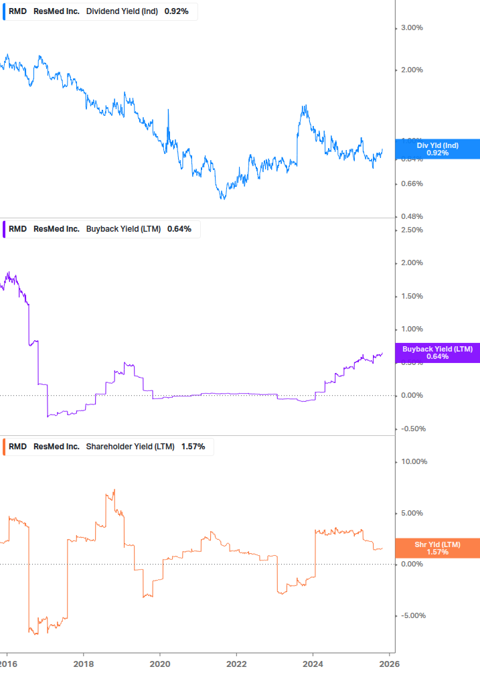Click the RMD ticker in the shareholder yield panel
Viewport: 480px width, 673px height.
(17, 446)
